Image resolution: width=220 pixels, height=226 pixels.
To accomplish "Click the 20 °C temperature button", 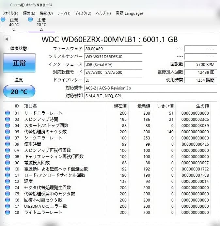I will click(19, 91).
